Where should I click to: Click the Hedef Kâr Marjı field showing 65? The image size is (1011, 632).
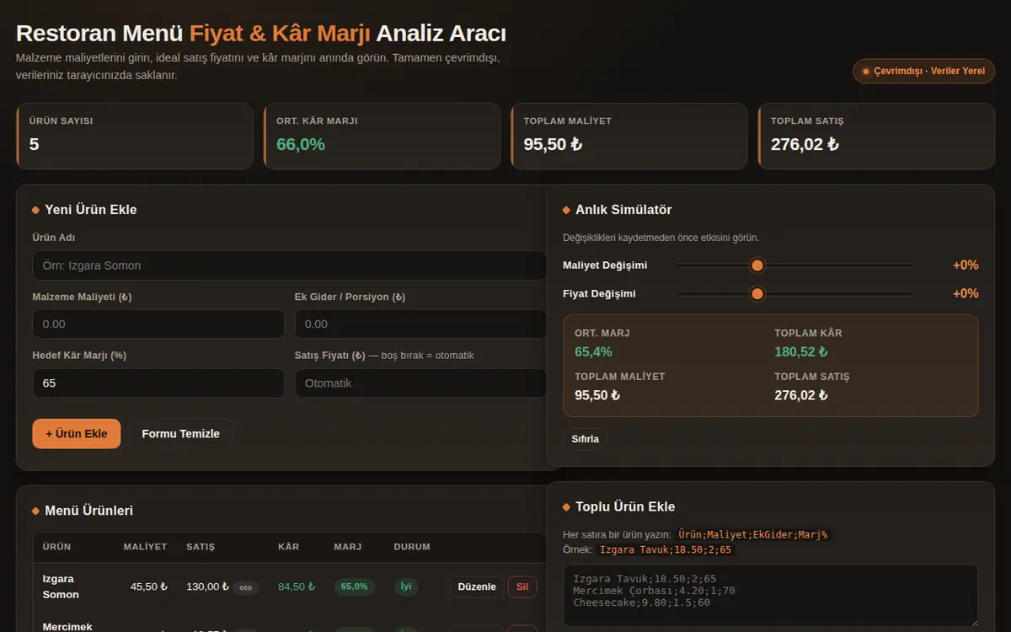pos(158,383)
